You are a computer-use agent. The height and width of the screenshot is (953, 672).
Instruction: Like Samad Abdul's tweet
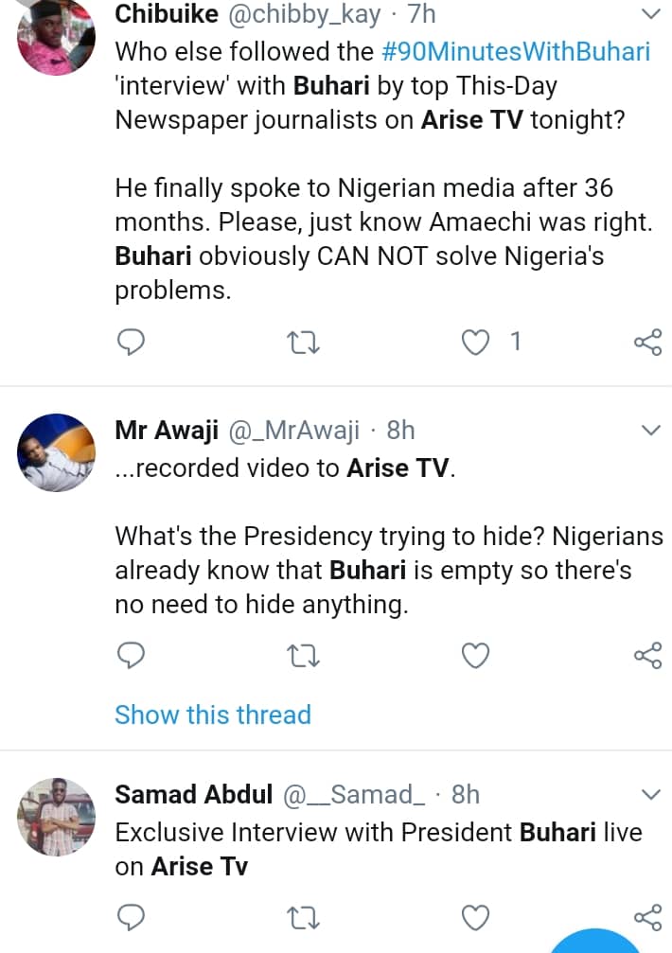pyautogui.click(x=474, y=916)
